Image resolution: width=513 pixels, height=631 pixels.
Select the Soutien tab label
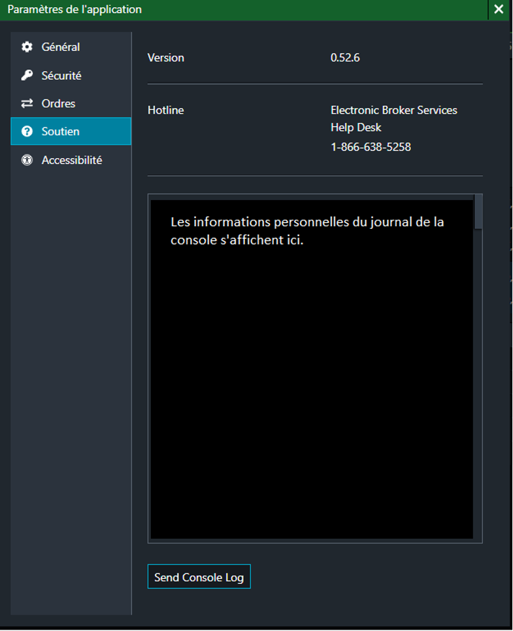60,131
